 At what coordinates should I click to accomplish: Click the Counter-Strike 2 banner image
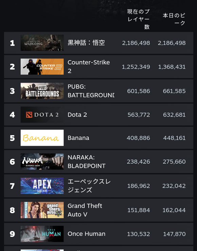[42, 67]
